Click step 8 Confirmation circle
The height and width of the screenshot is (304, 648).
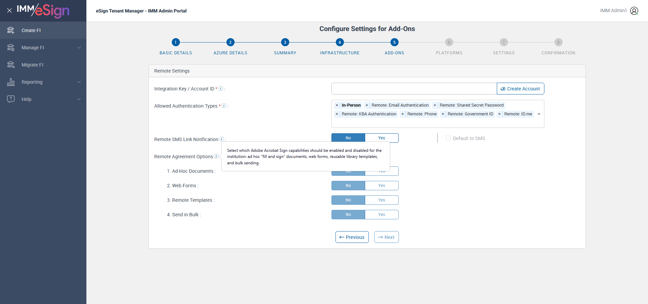click(558, 42)
